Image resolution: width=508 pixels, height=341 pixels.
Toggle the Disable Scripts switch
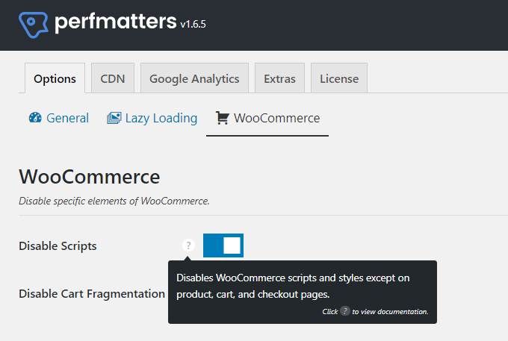[223, 245]
